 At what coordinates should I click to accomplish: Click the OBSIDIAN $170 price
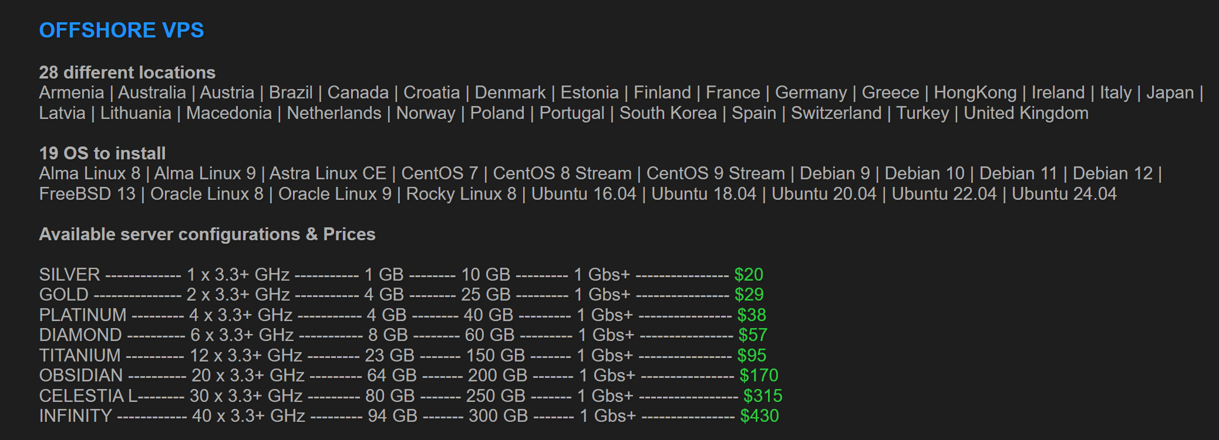click(759, 376)
